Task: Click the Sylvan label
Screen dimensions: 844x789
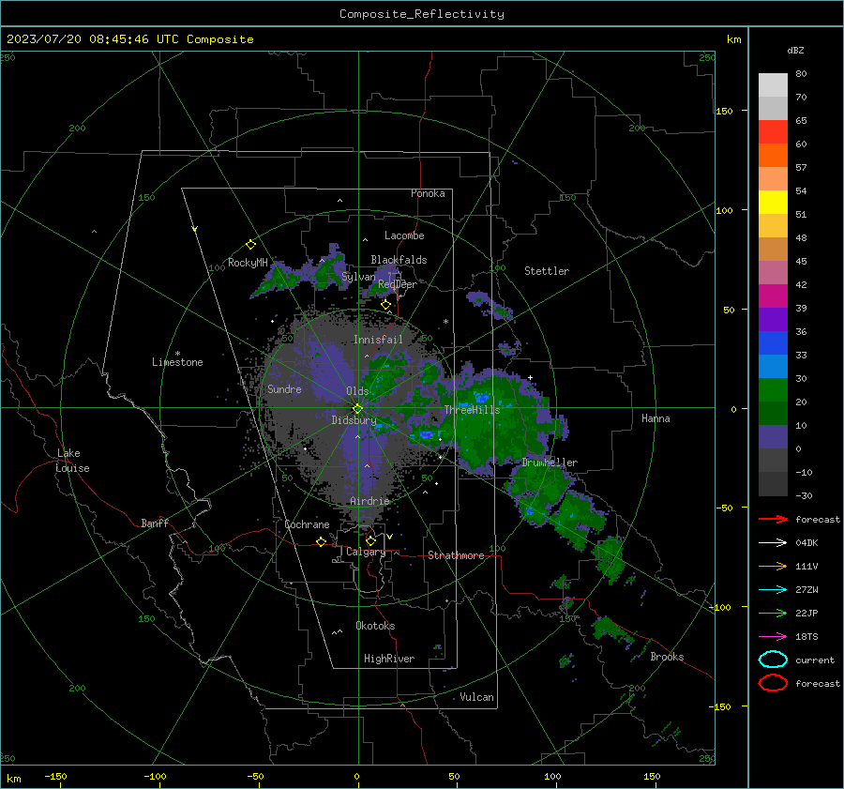Action: point(358,277)
